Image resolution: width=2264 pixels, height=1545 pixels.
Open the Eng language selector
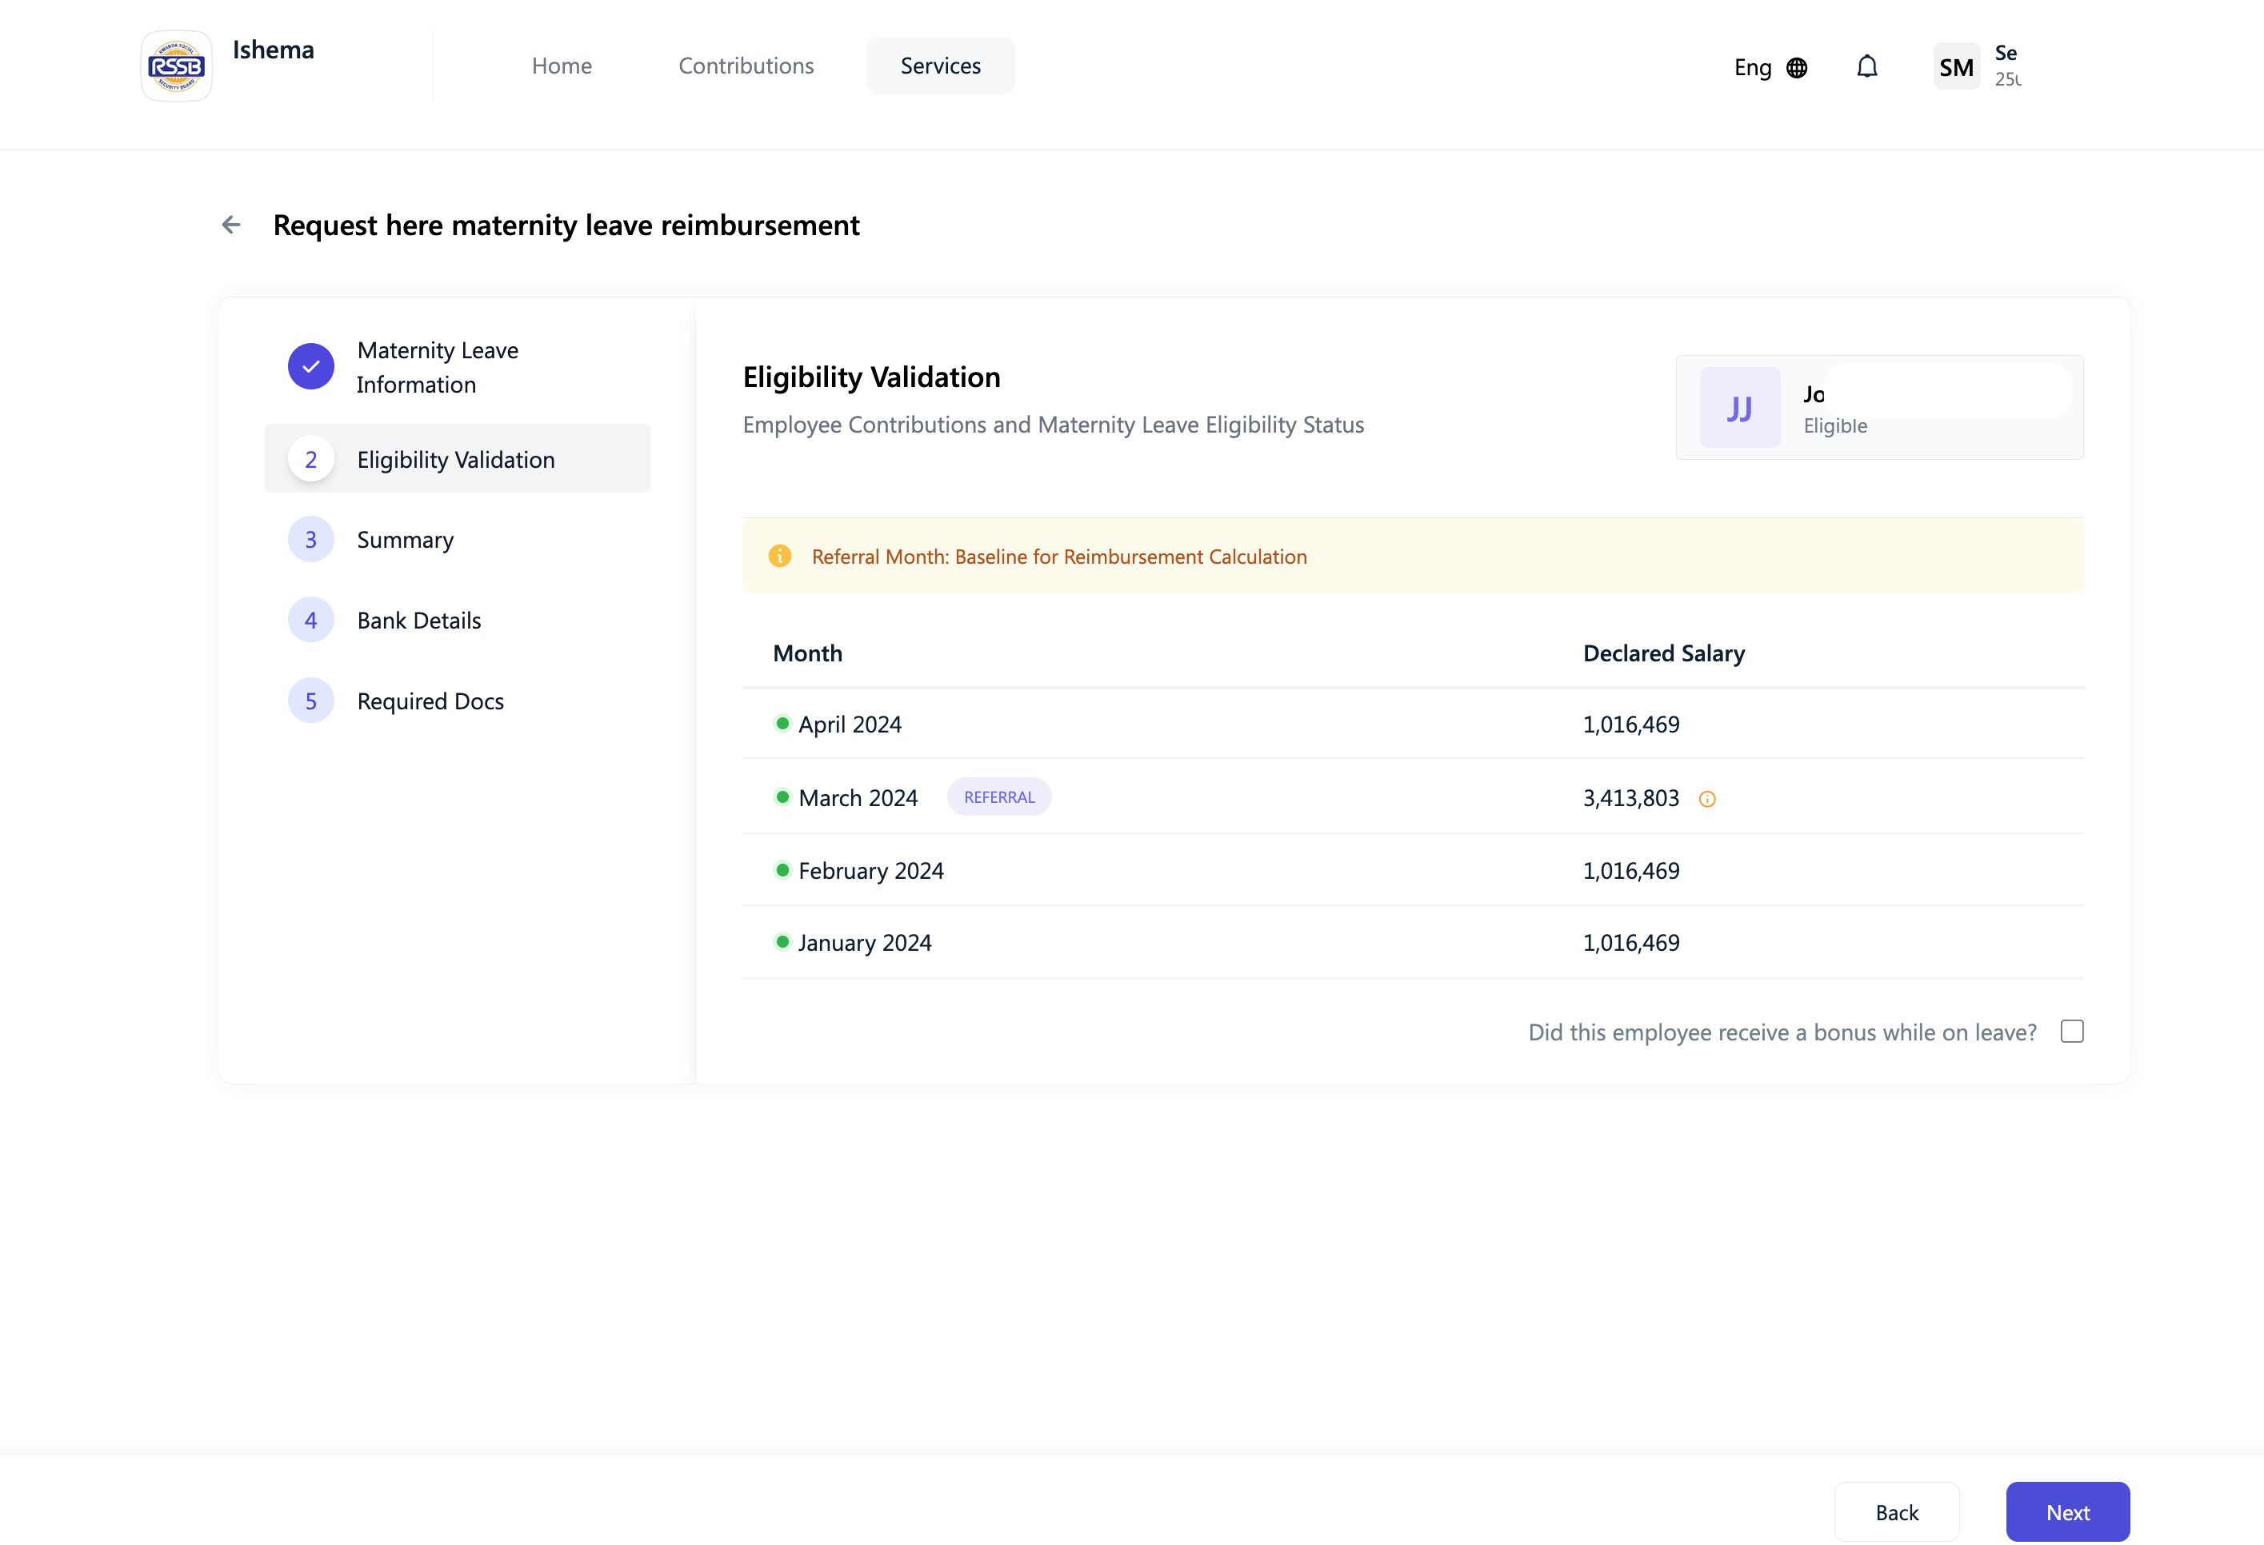coord(1753,67)
